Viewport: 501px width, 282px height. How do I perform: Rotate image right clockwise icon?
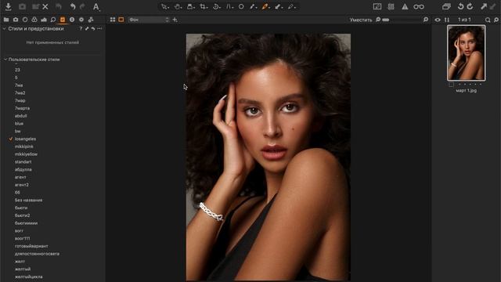point(470,6)
